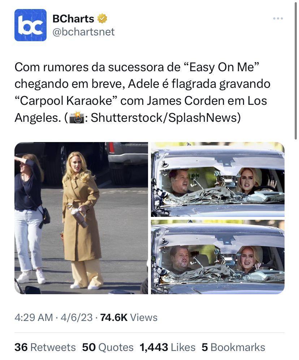299x360 pixels.
Task: Open the BCharts profile avatar
Action: click(30, 25)
